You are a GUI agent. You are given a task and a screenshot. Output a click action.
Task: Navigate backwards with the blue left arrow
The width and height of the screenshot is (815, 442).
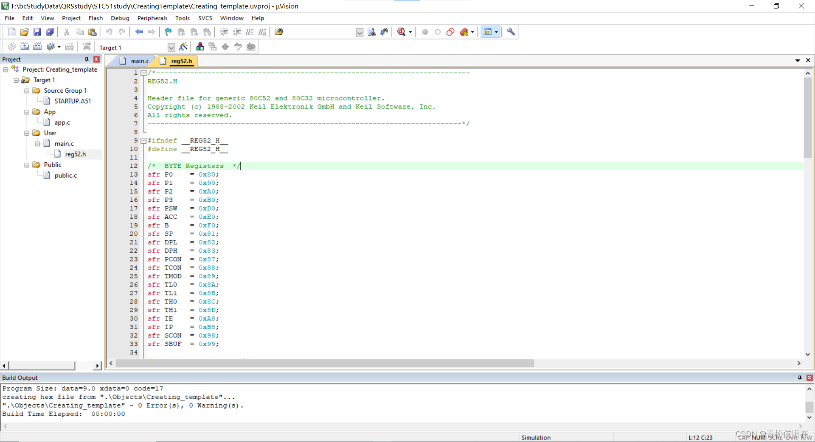[x=139, y=32]
